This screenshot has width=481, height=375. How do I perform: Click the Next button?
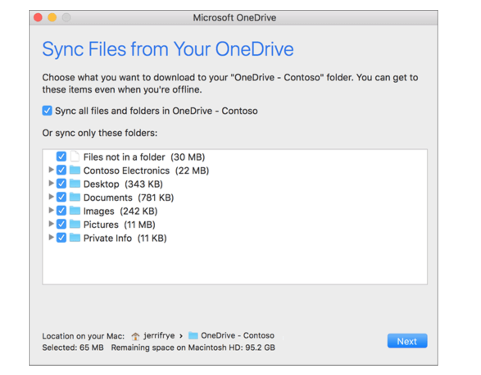click(x=407, y=341)
